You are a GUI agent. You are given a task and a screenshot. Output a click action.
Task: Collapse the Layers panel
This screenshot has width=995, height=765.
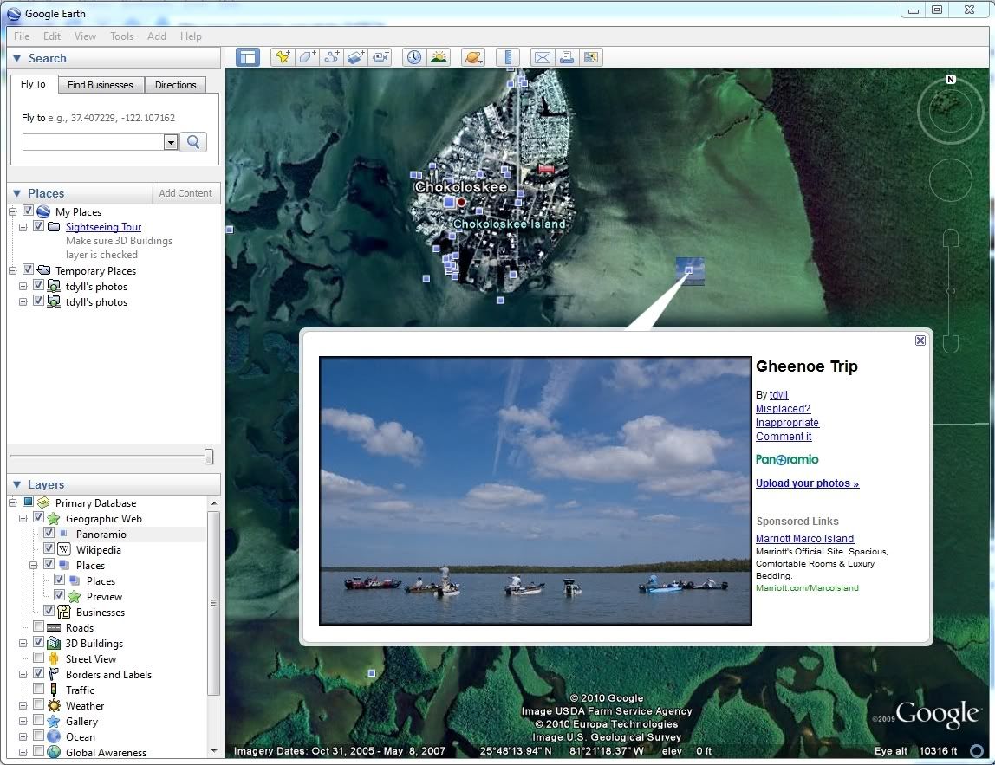(x=17, y=484)
